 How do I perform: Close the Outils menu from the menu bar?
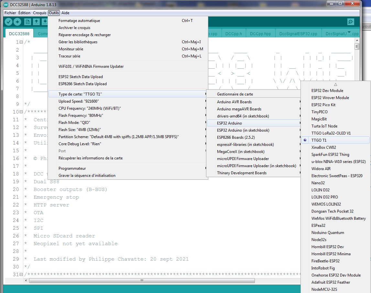point(54,13)
